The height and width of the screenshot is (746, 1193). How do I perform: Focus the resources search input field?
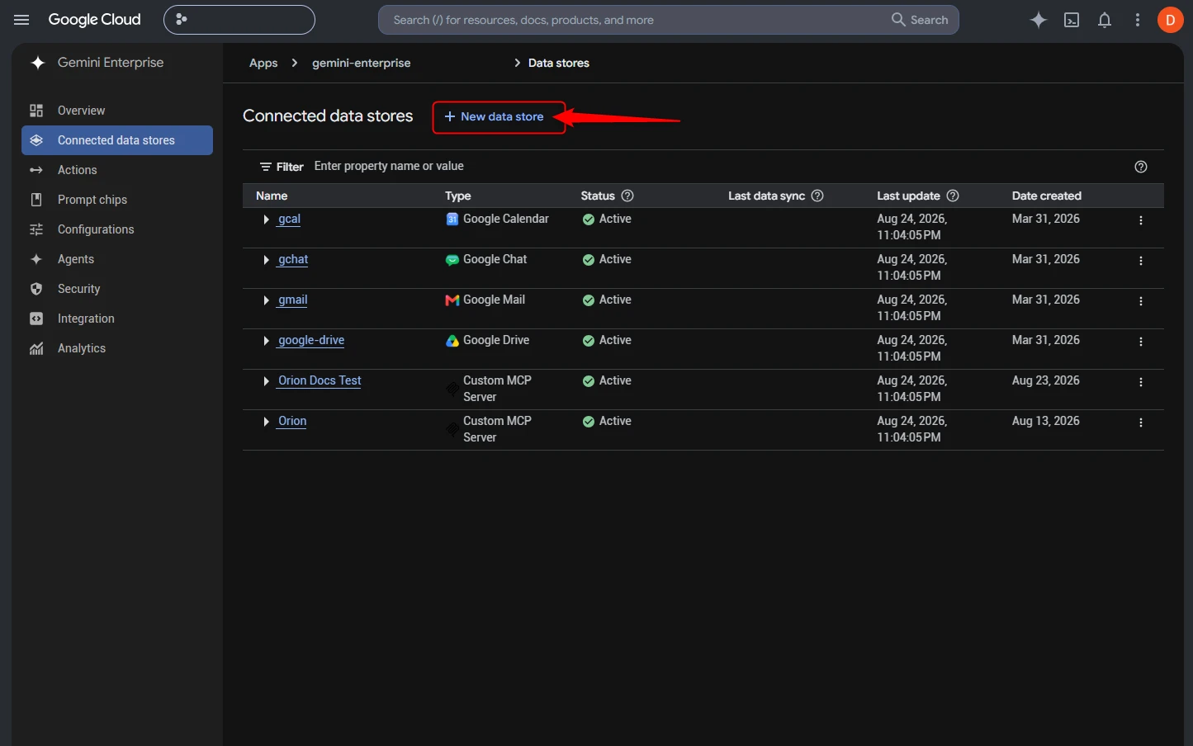click(x=636, y=20)
